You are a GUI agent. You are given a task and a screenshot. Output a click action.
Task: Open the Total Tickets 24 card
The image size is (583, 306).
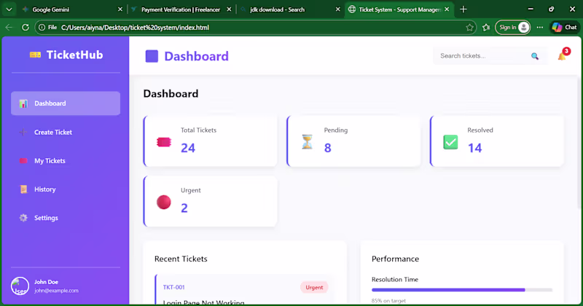coord(211,141)
